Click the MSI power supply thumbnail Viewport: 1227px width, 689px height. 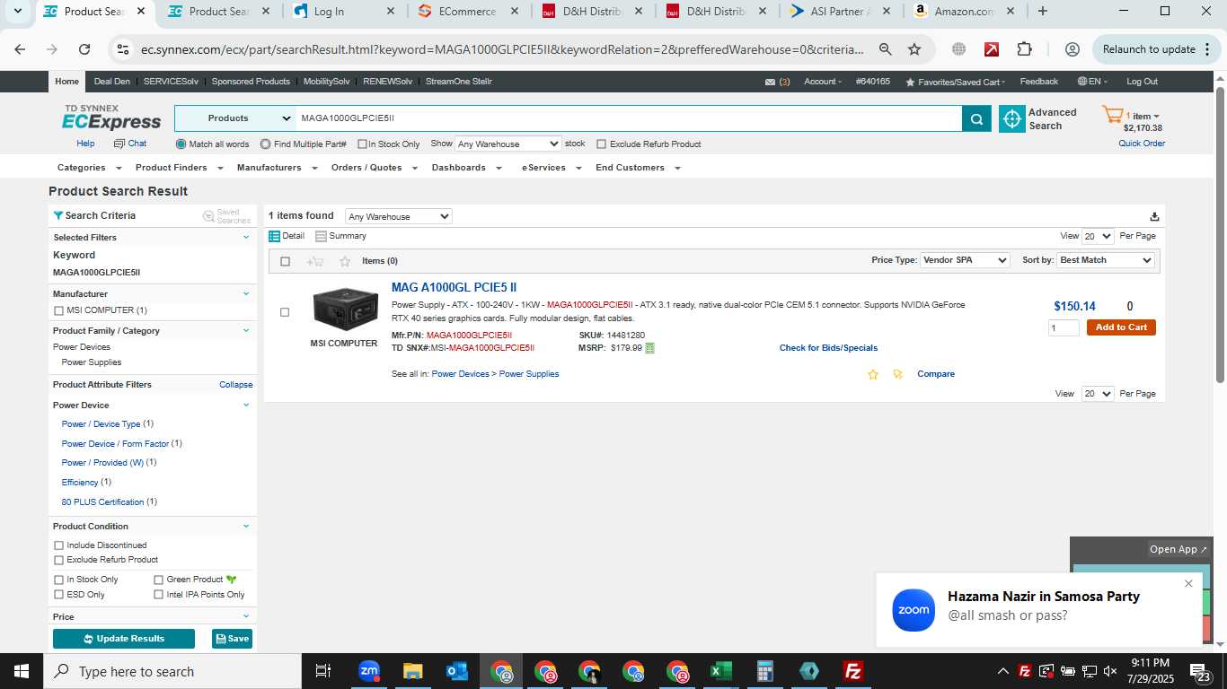345,310
